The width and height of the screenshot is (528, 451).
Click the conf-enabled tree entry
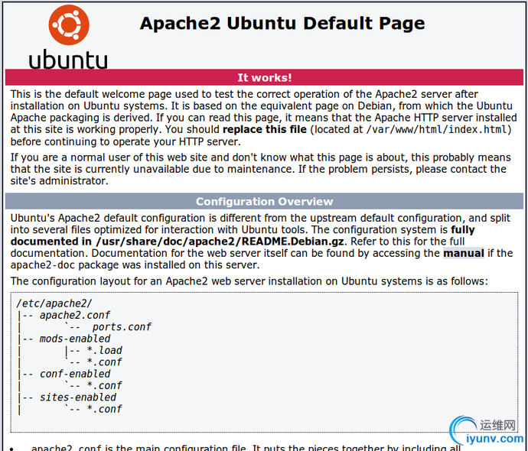click(75, 374)
